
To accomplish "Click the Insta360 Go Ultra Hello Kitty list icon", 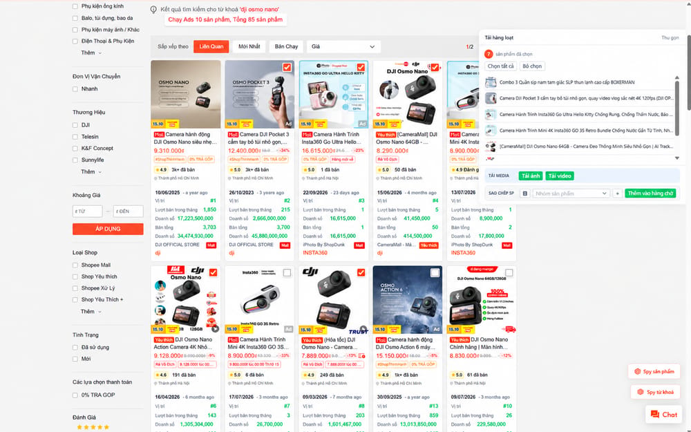I will [491, 115].
